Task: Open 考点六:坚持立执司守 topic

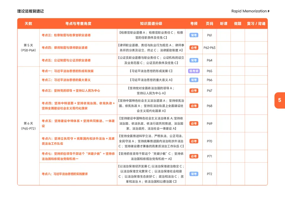Action: coord(78,141)
